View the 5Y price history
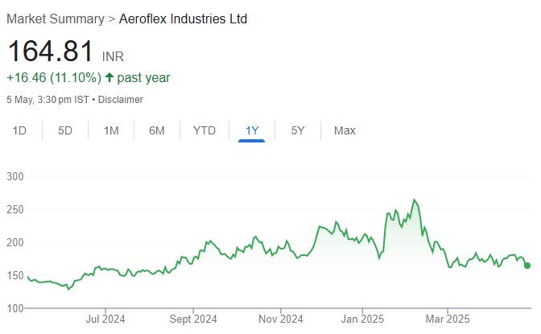Viewport: 541px width, 334px height. click(x=298, y=130)
